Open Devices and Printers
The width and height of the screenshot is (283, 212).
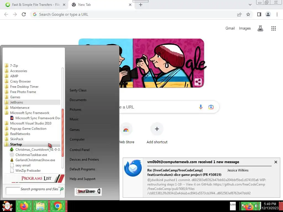pyautogui.click(x=84, y=160)
